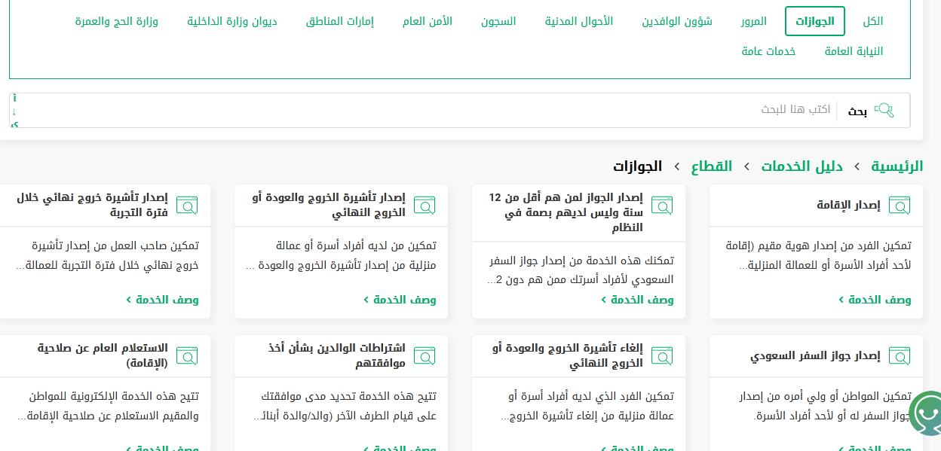Image resolution: width=941 pixels, height=451 pixels.
Task: Click the icon beside اشتراطات الوالدين card title
Action: click(424, 355)
